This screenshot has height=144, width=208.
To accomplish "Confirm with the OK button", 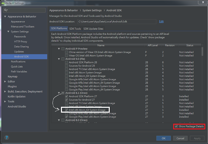I will click(163, 138).
